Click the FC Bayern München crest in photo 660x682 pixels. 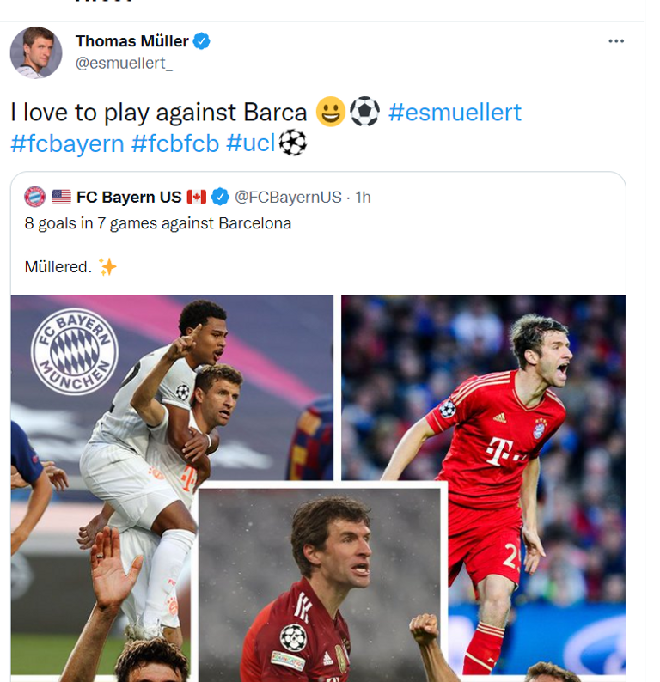pos(75,351)
